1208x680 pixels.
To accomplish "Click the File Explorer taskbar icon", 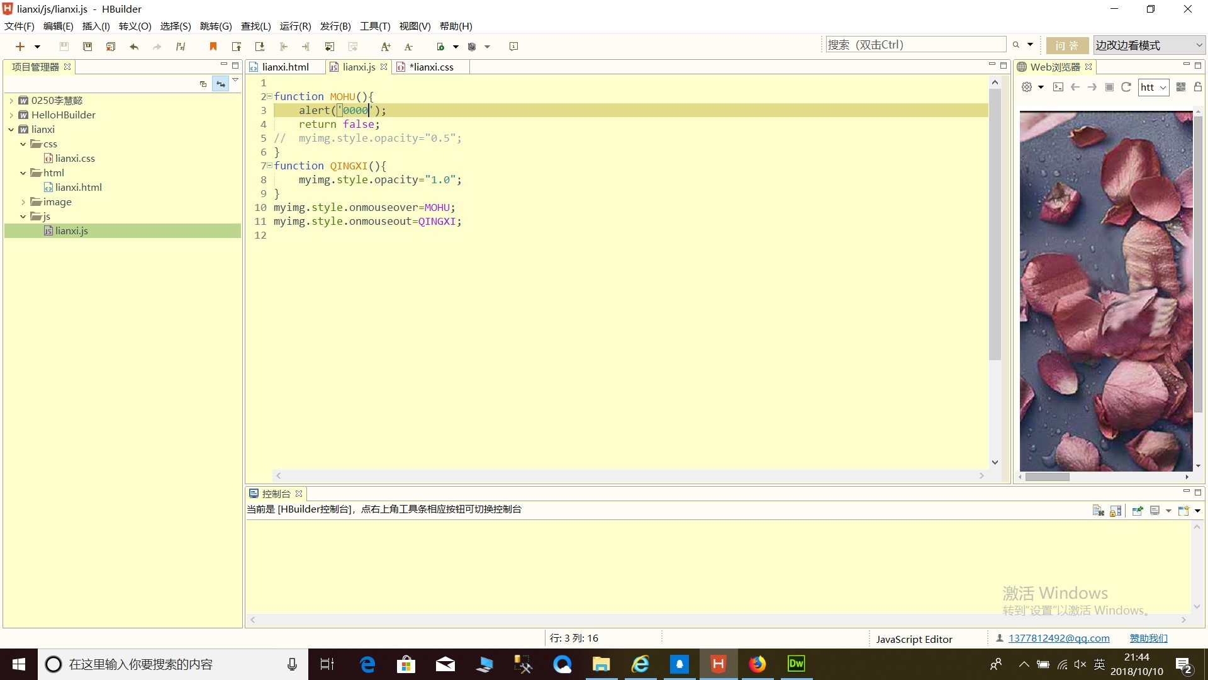I will (x=601, y=664).
